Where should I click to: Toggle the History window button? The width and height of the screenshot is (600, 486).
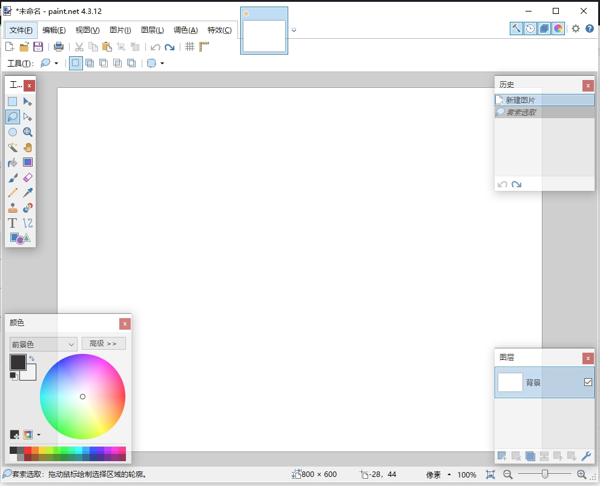pos(530,28)
